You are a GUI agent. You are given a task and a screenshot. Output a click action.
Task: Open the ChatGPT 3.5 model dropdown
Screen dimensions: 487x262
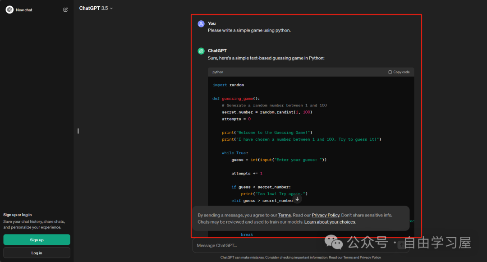point(96,8)
